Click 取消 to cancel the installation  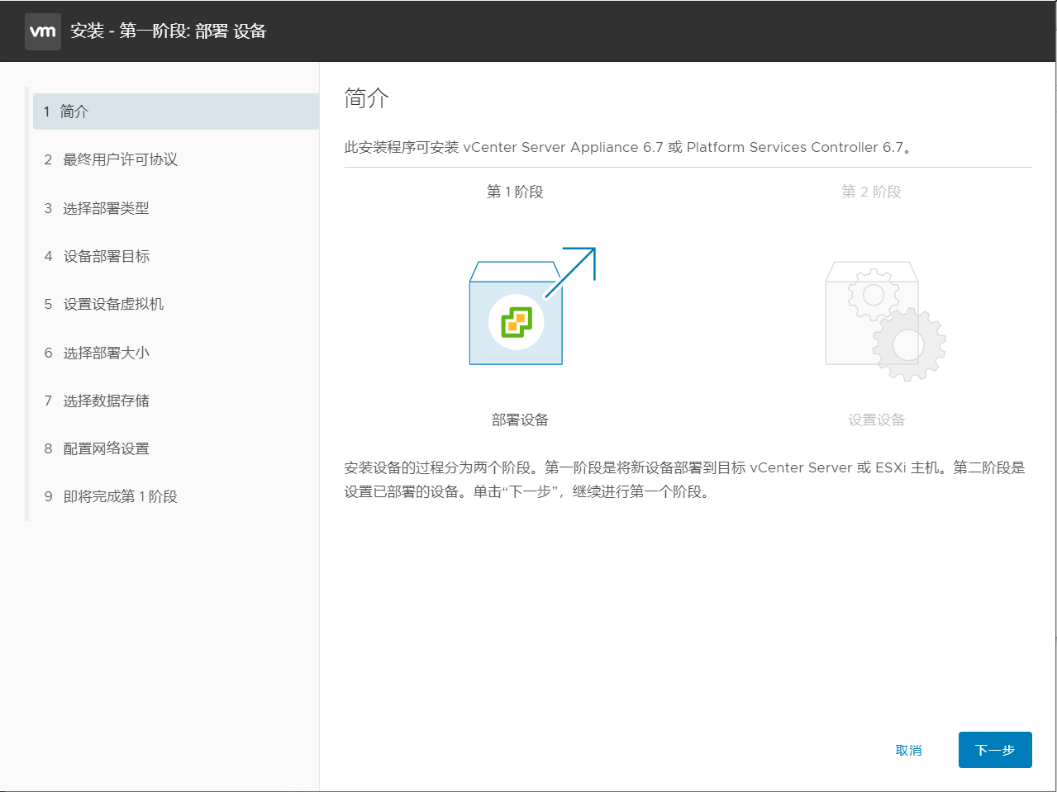click(x=908, y=749)
